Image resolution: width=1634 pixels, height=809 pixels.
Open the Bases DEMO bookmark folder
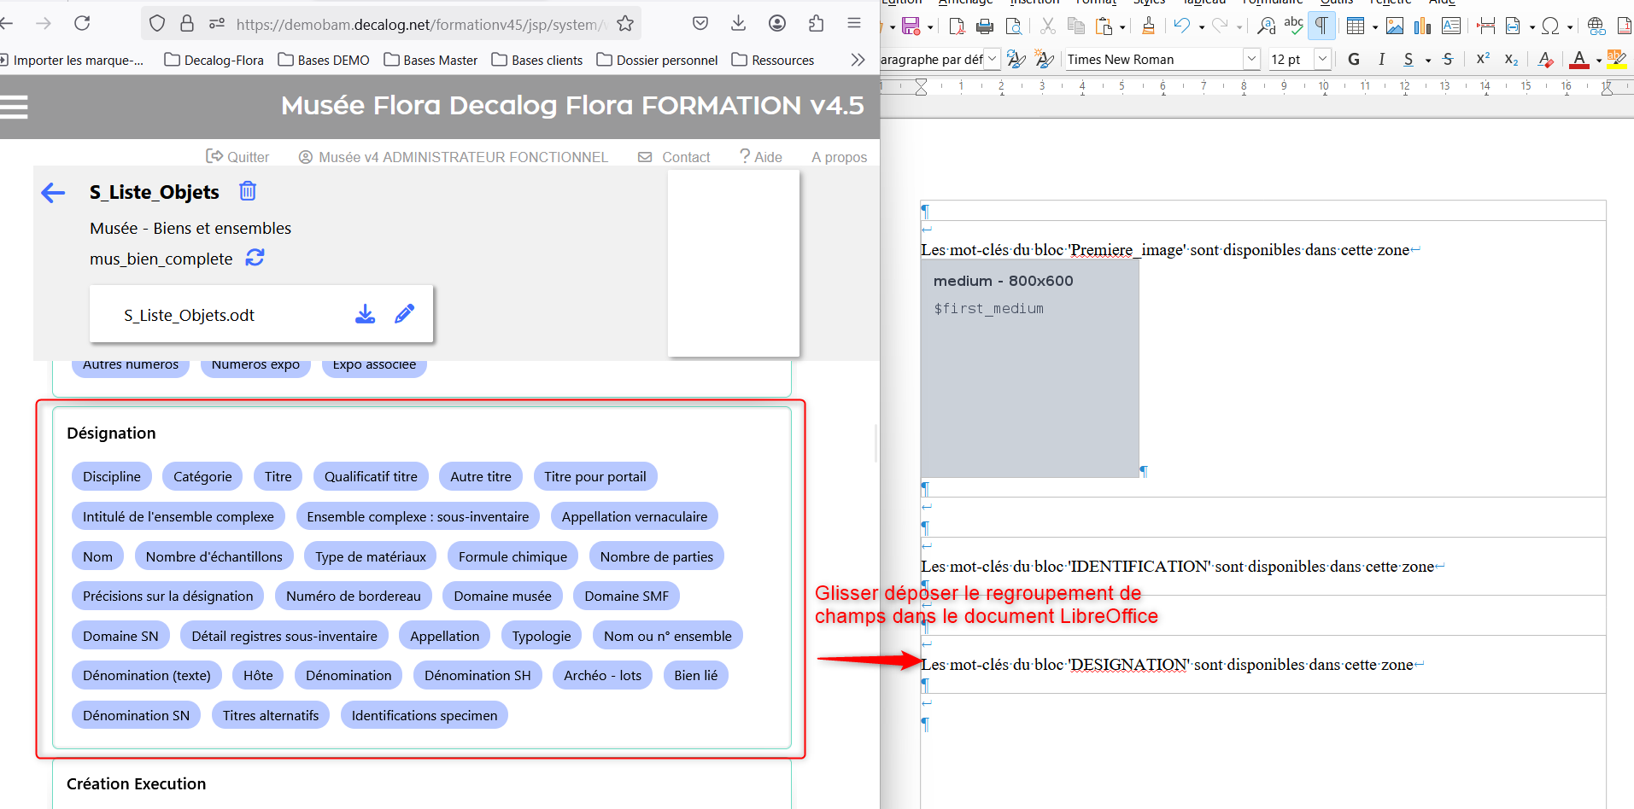[324, 60]
